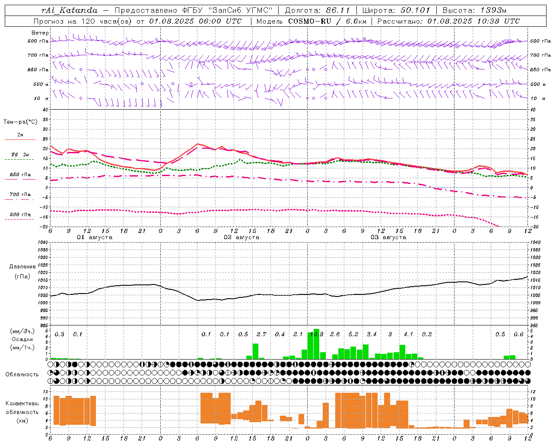Screen dimensions: 553x442
Task: Click the tallest green precipitation bar under 10.9
Action: 317,344
